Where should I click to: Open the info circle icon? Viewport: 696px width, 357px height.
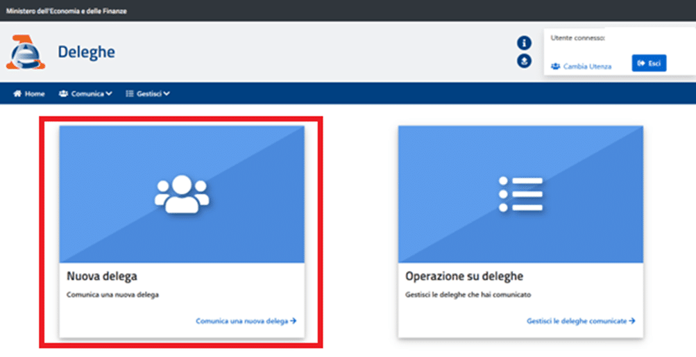coord(524,43)
